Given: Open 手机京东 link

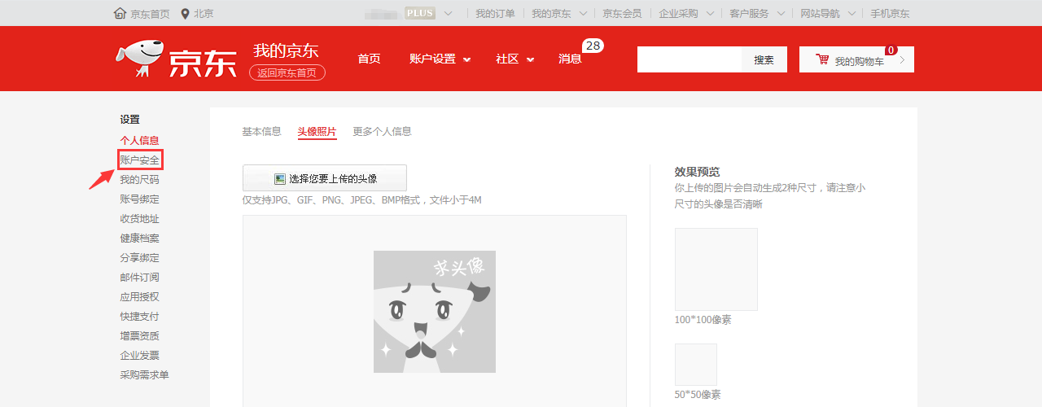Looking at the screenshot, I should click(x=890, y=13).
